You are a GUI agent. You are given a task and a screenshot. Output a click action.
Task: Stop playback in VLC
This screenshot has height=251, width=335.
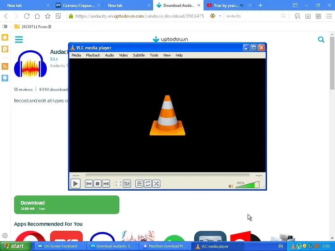(x=97, y=184)
